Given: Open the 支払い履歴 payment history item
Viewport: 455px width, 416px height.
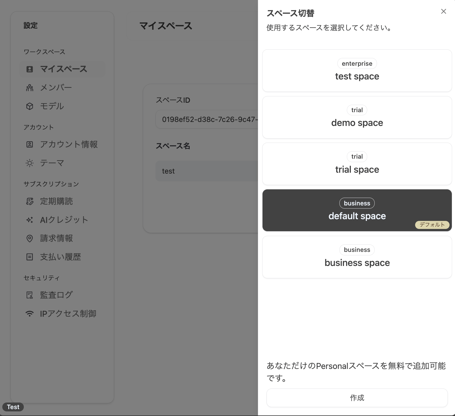Looking at the screenshot, I should pyautogui.click(x=60, y=257).
